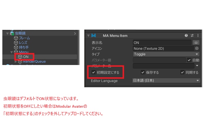Click the 持ち手 cube icon
Image resolution: width=205 pixels, height=130 pixels.
16,47
